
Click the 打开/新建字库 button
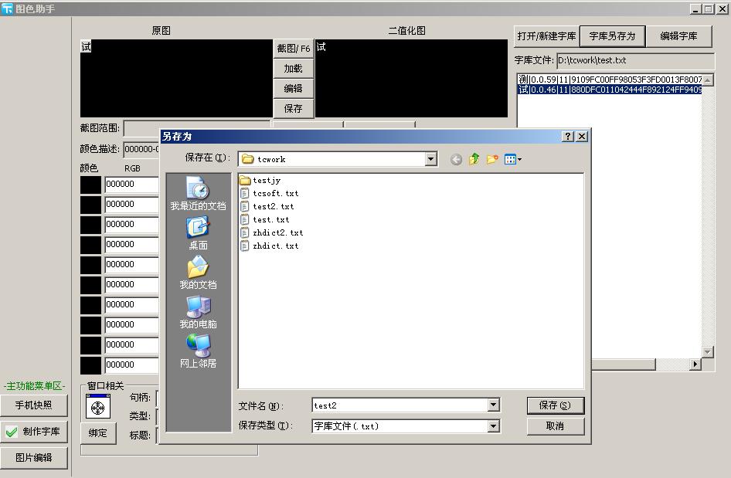(x=546, y=36)
